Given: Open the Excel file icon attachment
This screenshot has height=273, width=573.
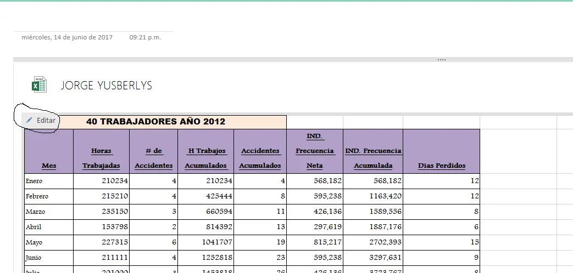Looking at the screenshot, I should pyautogui.click(x=39, y=84).
